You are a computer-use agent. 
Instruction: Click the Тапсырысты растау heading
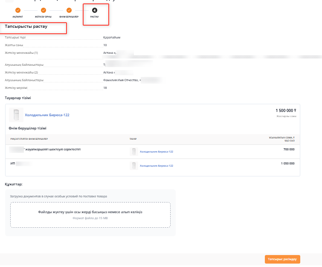click(26, 27)
